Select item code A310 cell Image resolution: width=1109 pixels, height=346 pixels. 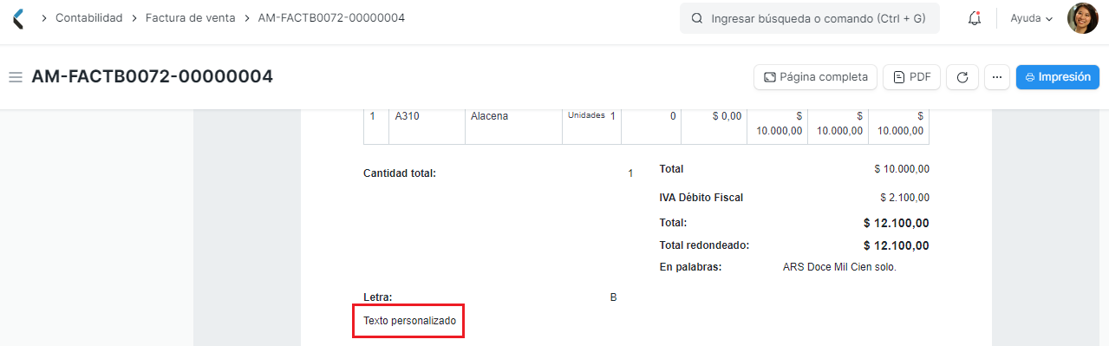coord(427,126)
